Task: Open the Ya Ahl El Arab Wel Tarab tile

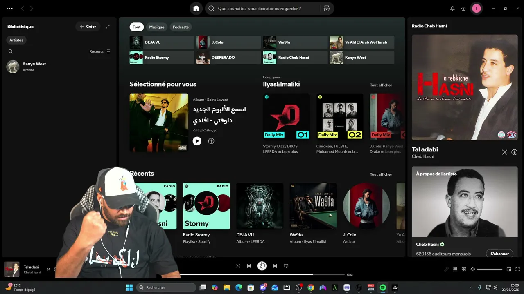Action: click(x=362, y=42)
